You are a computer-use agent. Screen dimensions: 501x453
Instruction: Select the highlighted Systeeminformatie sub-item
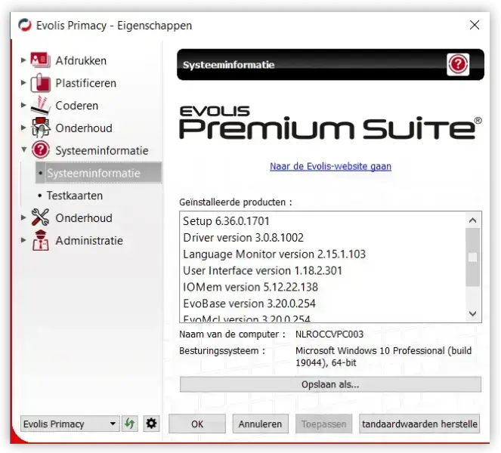pos(98,173)
